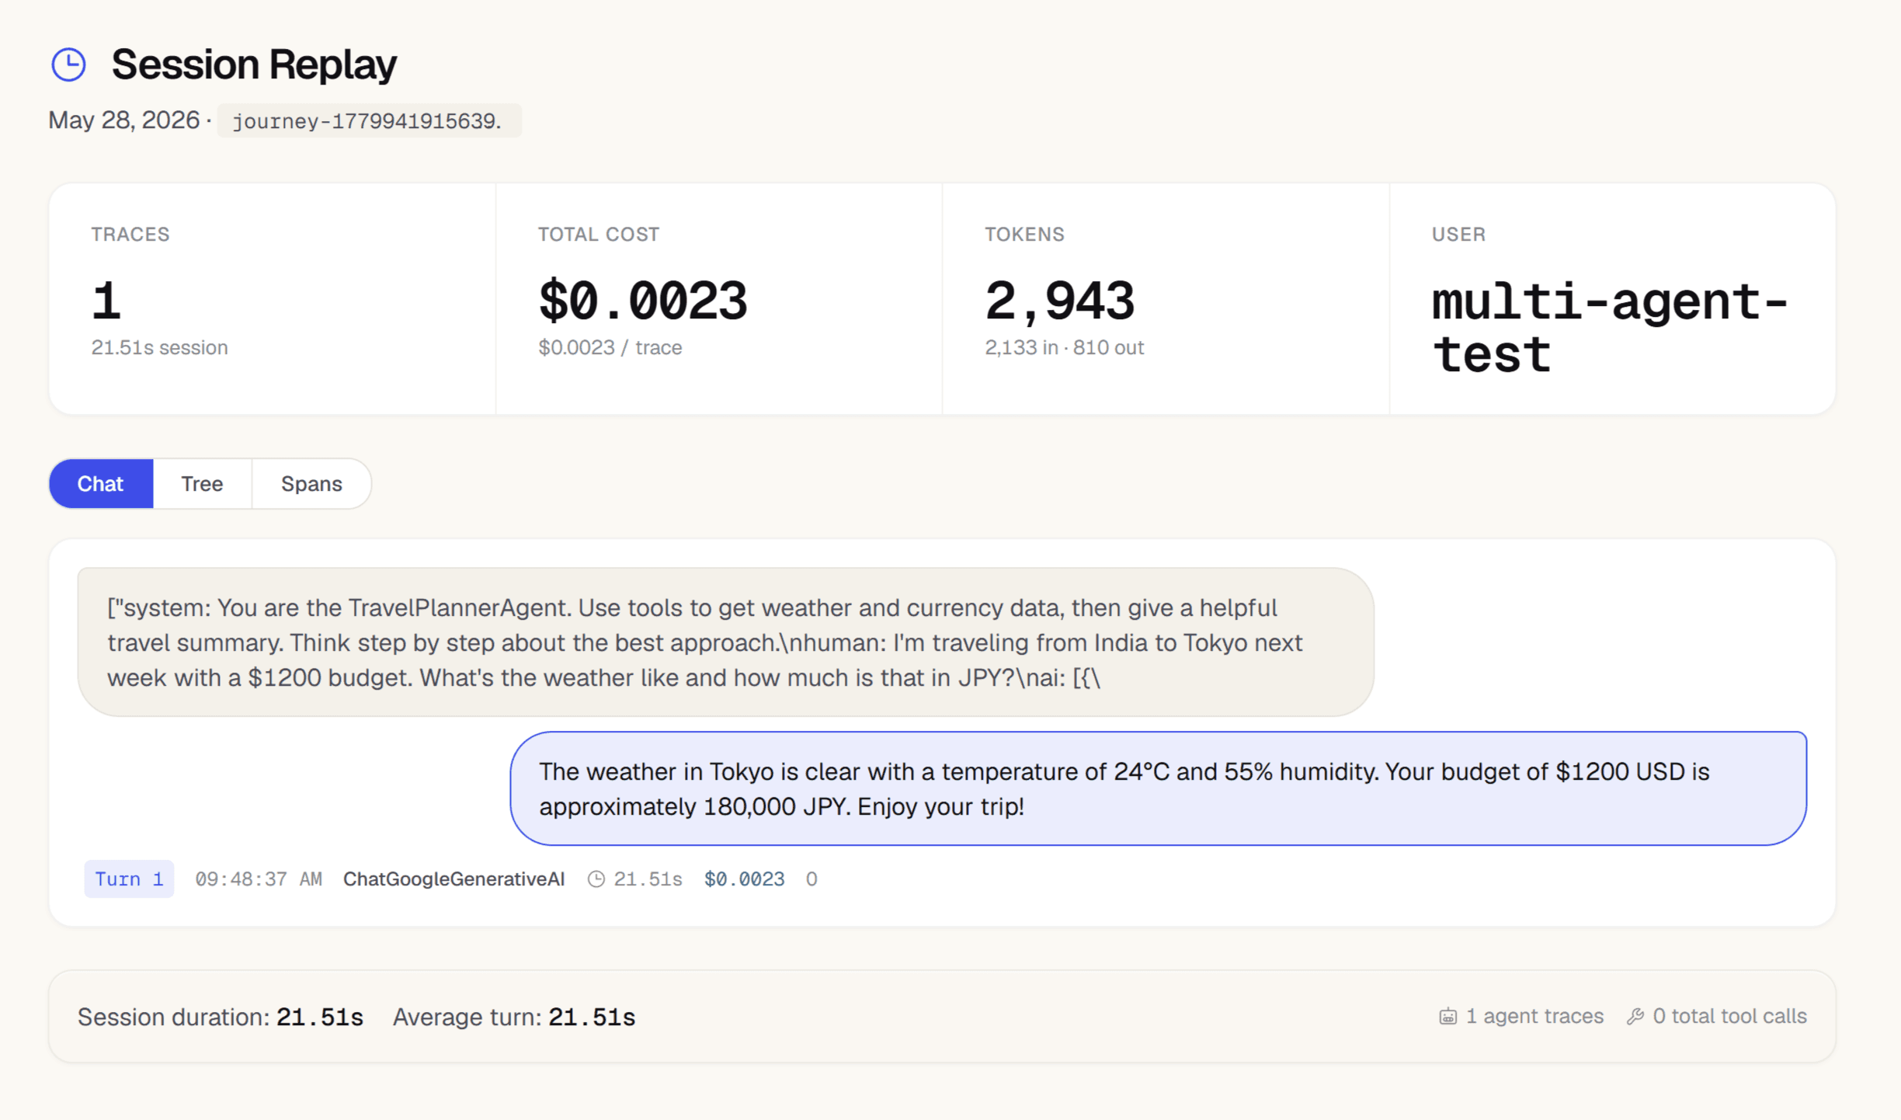The width and height of the screenshot is (1901, 1120).
Task: Click the 2,943 tokens value
Action: [x=1060, y=301]
